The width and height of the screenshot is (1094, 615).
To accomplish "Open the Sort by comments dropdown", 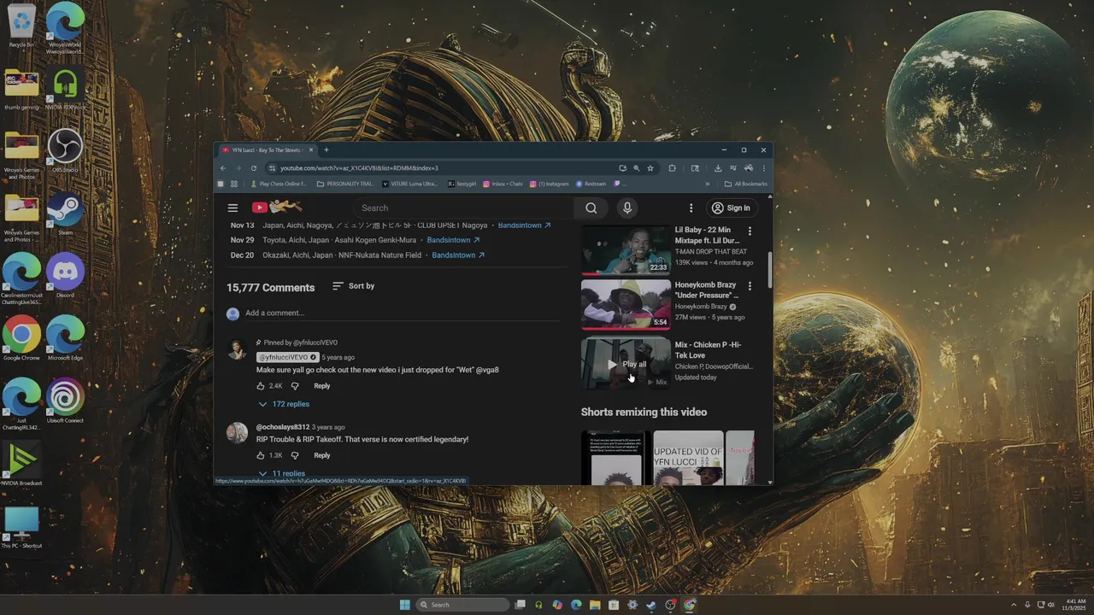I will pyautogui.click(x=353, y=286).
